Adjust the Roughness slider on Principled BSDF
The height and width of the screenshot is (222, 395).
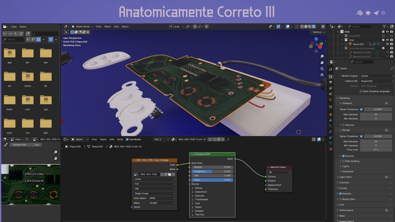click(212, 171)
